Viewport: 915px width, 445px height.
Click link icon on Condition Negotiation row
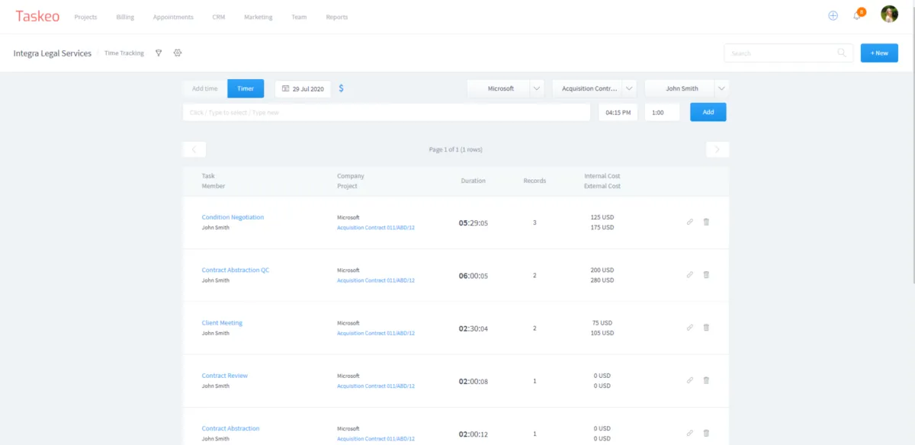690,222
